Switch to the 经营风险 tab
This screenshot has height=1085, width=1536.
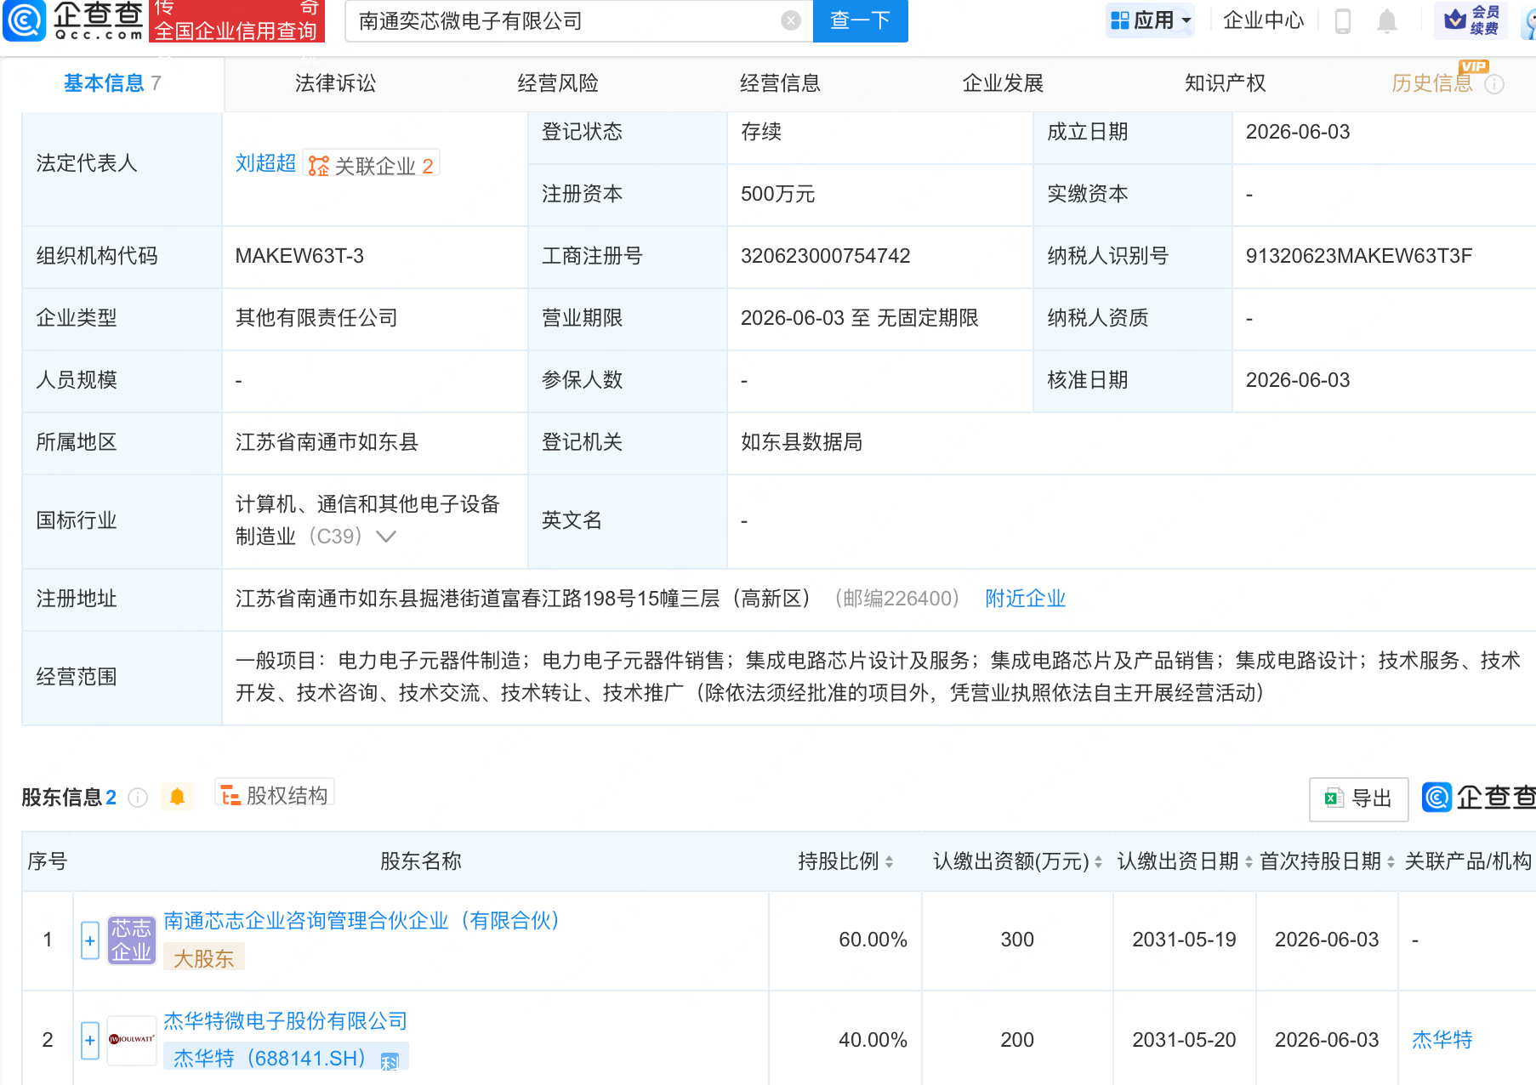pos(558,83)
